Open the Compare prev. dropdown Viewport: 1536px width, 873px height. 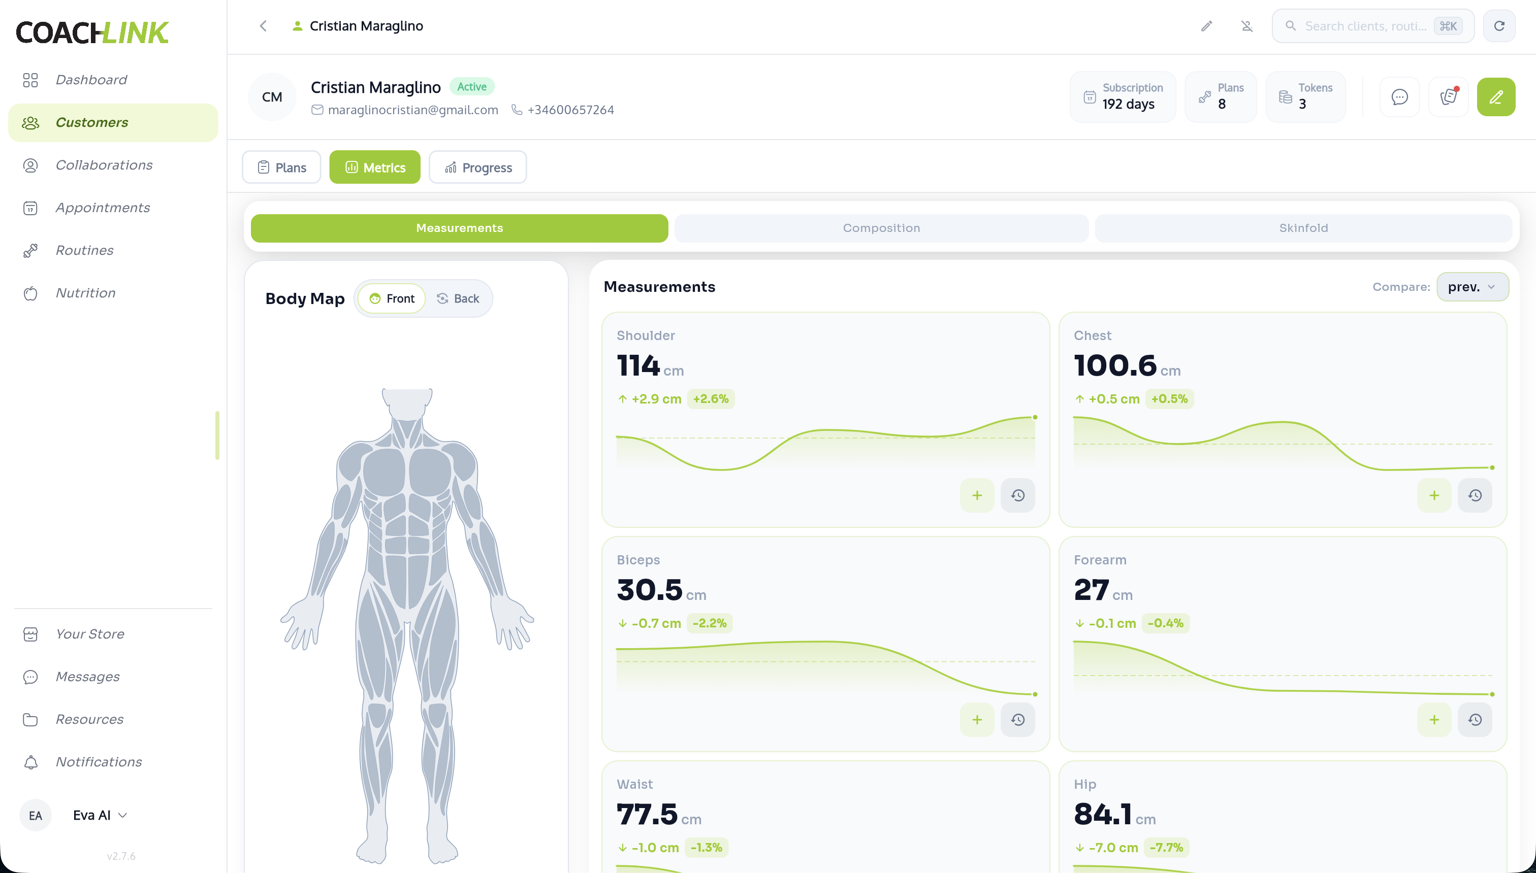point(1473,287)
